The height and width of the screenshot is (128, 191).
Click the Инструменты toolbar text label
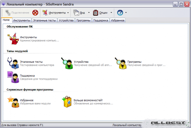point(57,12)
